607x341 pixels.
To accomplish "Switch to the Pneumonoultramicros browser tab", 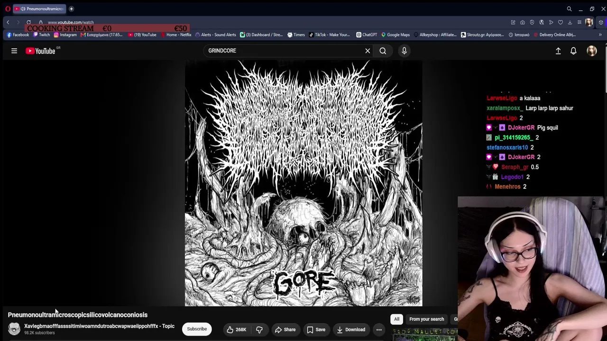I will pyautogui.click(x=39, y=9).
